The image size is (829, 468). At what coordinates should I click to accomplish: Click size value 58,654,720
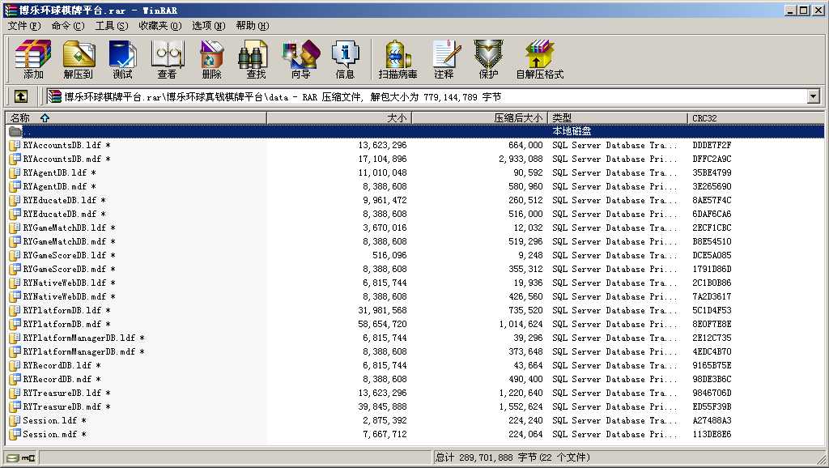pyautogui.click(x=382, y=324)
